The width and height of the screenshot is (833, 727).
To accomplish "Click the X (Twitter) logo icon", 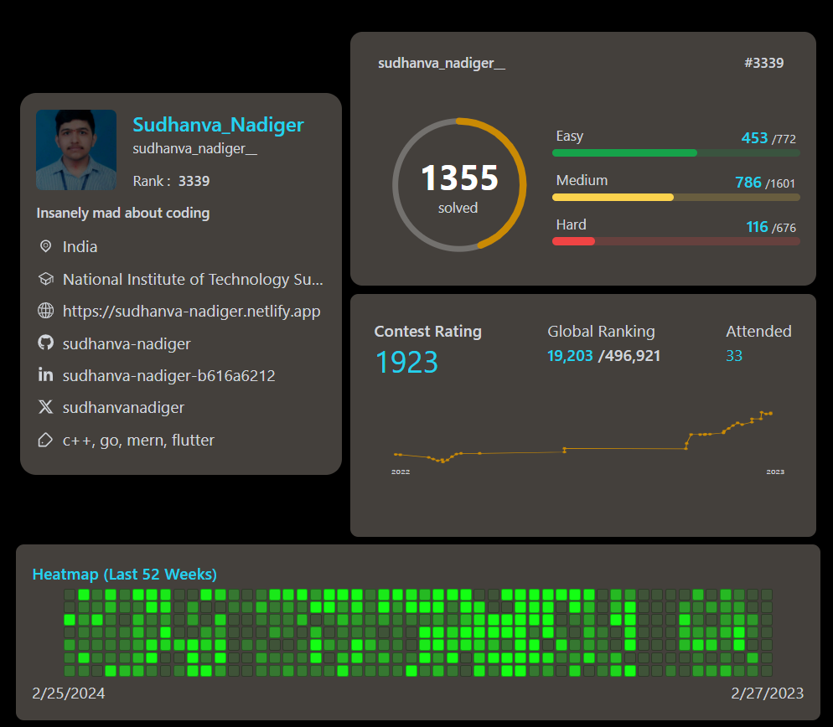I will (x=45, y=407).
